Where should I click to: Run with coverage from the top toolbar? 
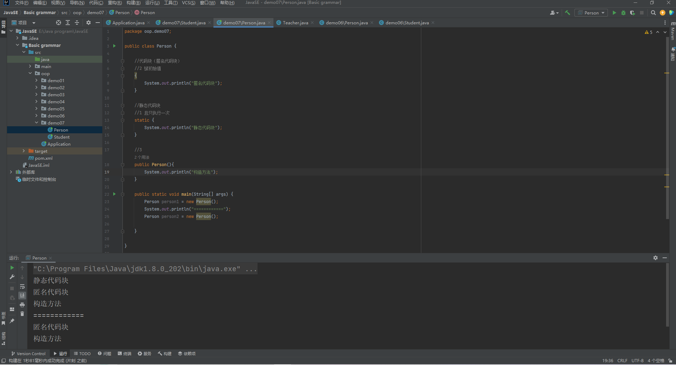(x=633, y=13)
